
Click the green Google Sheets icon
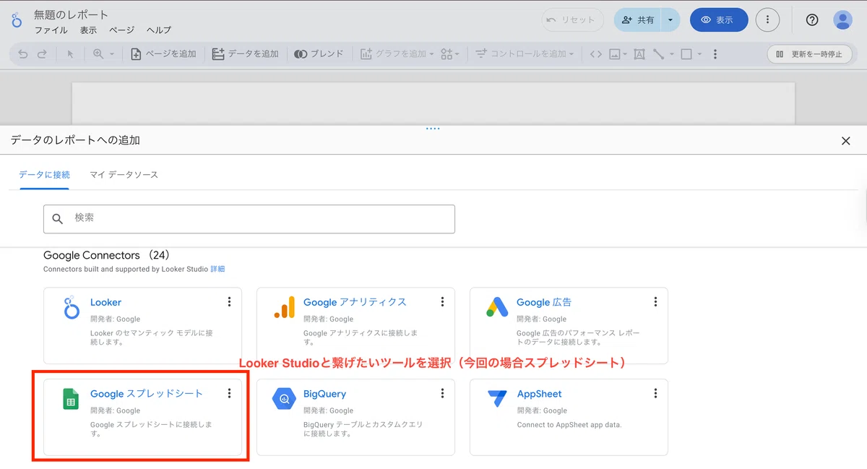pyautogui.click(x=71, y=400)
